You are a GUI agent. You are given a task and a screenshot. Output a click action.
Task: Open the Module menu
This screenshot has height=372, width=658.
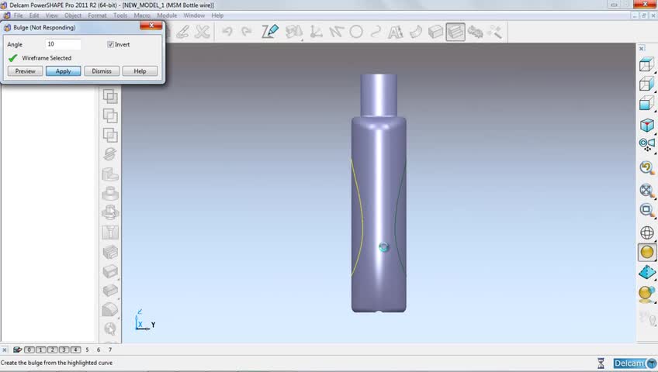coord(167,15)
